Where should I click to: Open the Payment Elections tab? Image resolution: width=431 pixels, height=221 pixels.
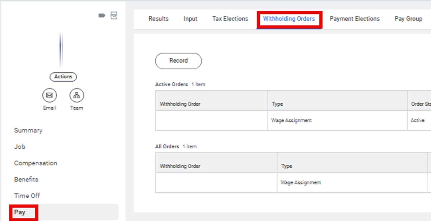354,19
